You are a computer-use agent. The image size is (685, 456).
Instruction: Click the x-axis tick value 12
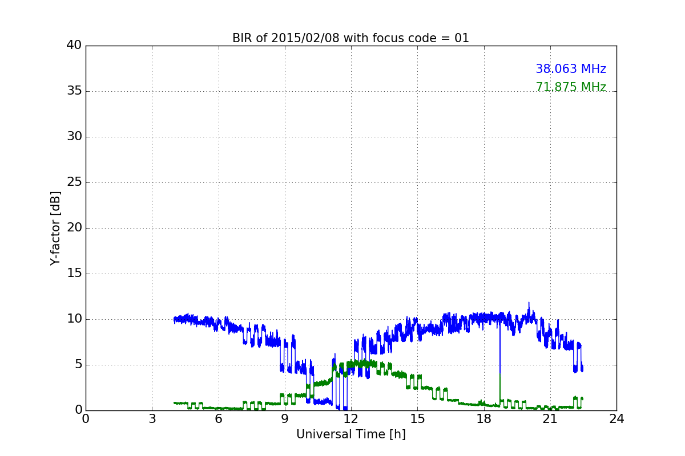coord(351,418)
